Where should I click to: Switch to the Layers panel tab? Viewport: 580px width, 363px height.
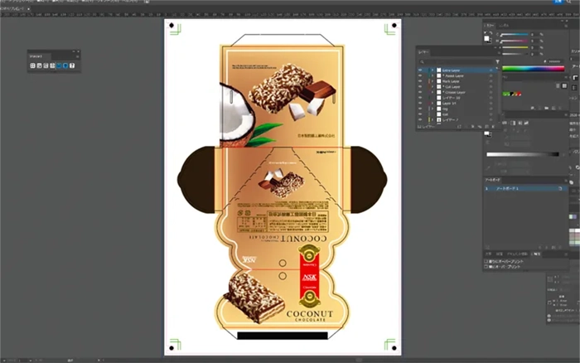[424, 51]
